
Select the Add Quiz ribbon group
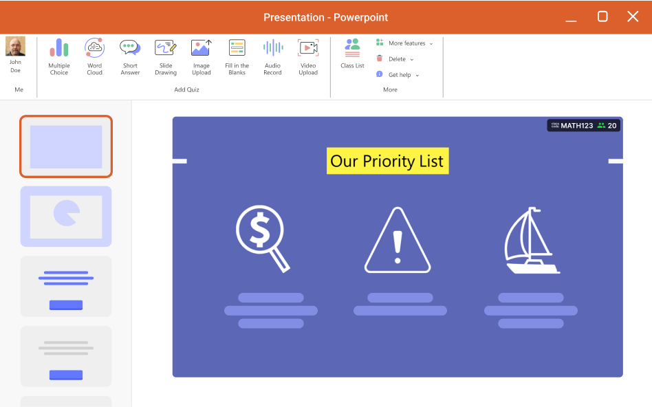coord(187,89)
